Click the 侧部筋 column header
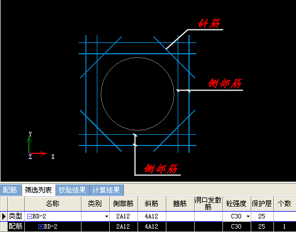This screenshot has height=232, width=296. coord(123,204)
